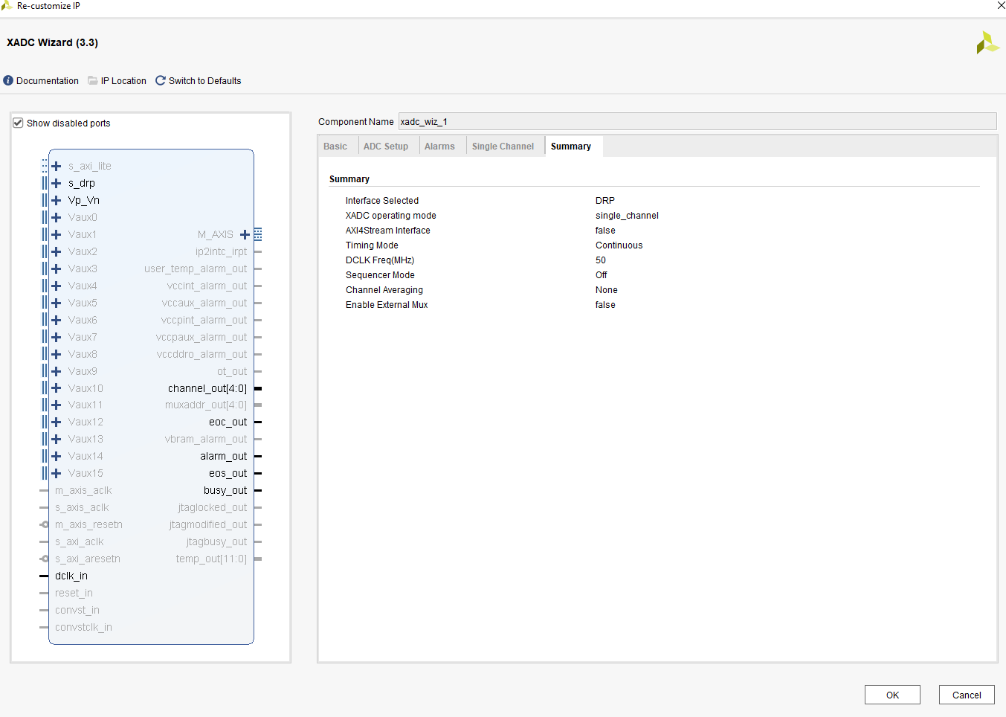Image resolution: width=1006 pixels, height=717 pixels.
Task: Click the Enable External Mux label
Action: [x=387, y=305]
